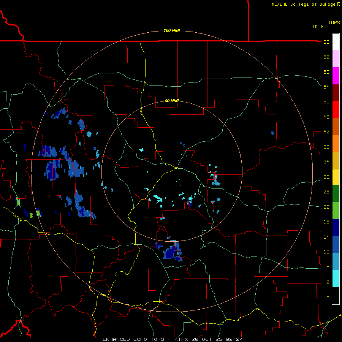Select the 62 scale value
Screen dimensions: 342x342
(x=326, y=57)
